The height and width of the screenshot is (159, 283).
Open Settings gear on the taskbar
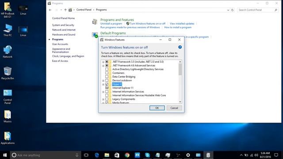coord(188,155)
